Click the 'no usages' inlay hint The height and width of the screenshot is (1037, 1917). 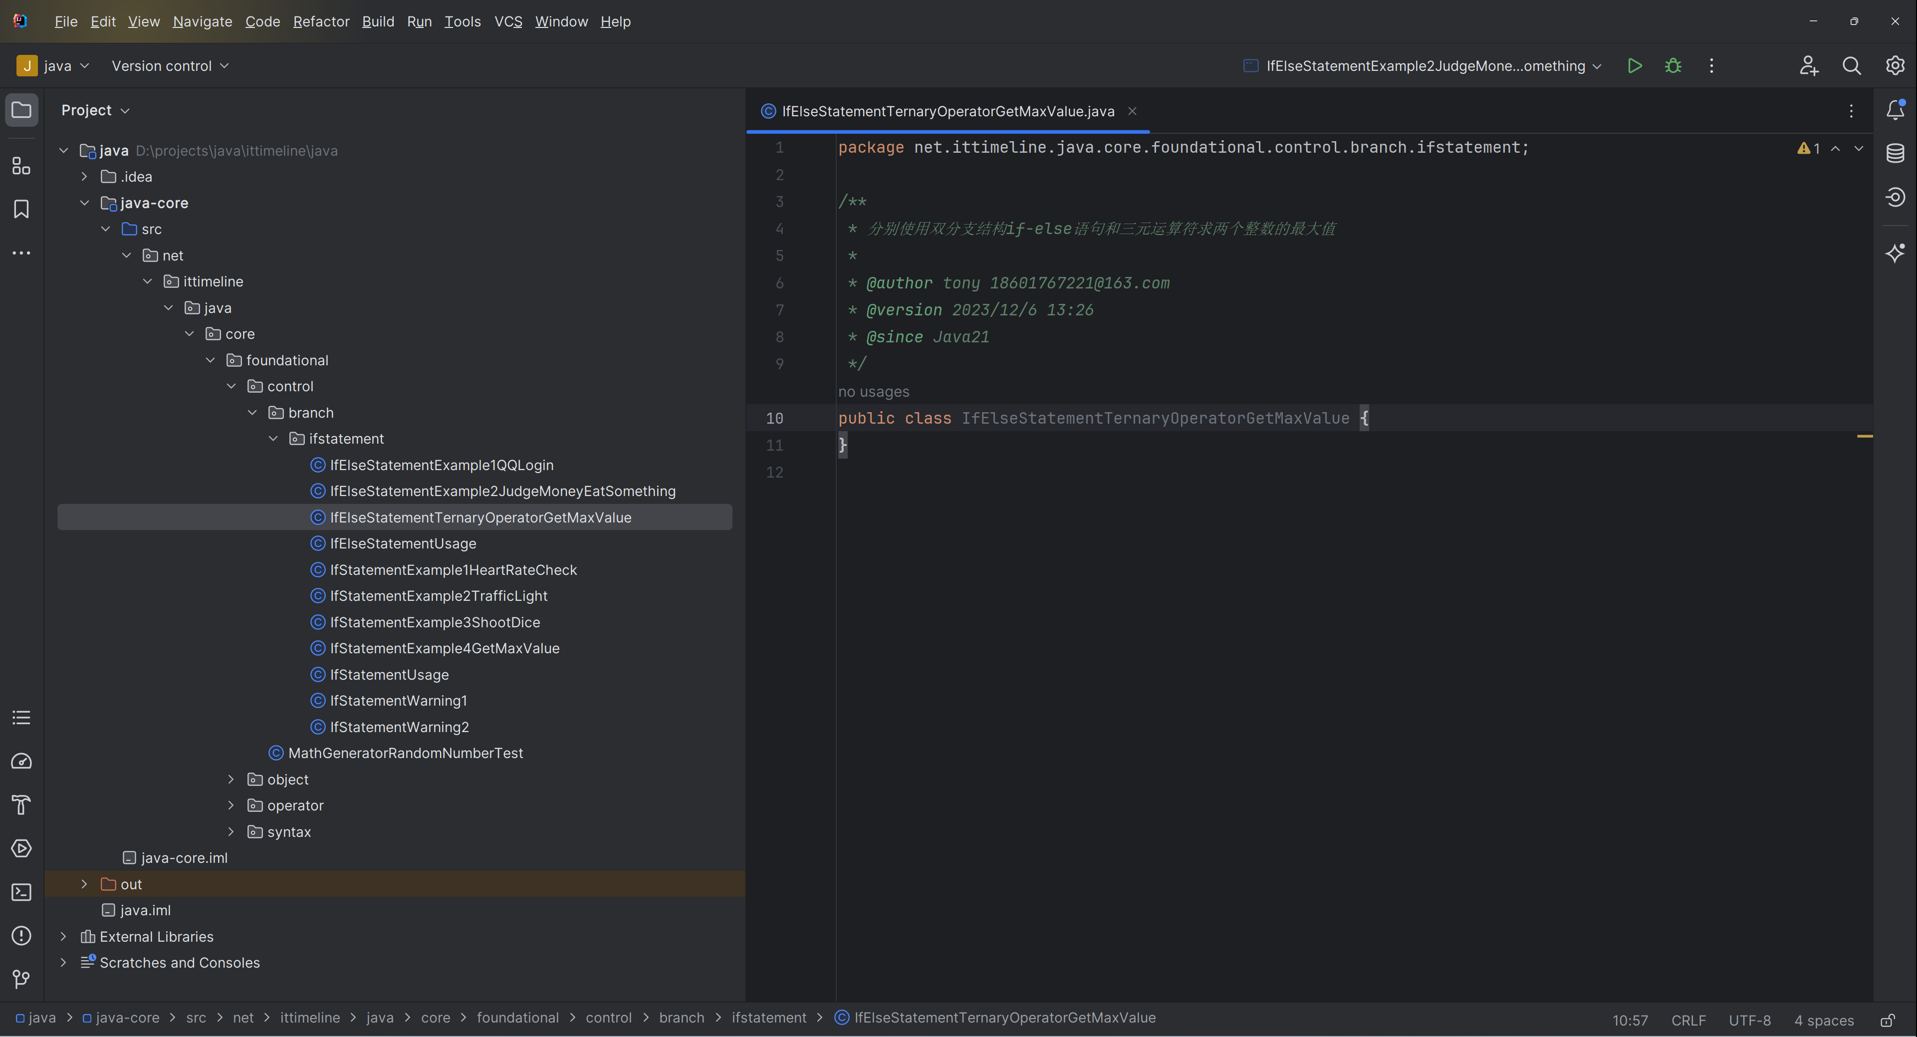(874, 392)
